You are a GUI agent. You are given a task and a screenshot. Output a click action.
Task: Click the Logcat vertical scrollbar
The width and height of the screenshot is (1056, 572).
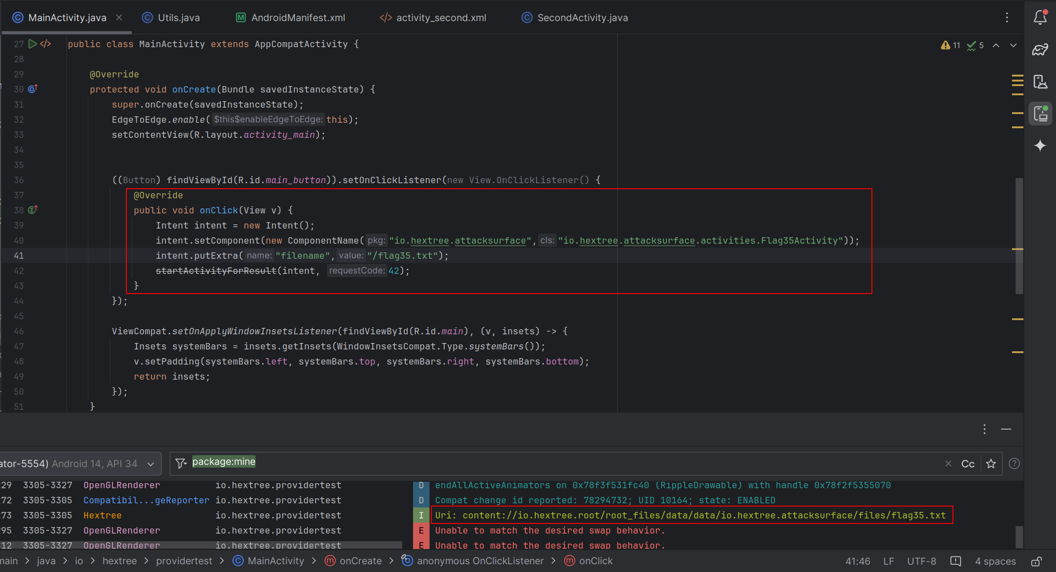pyautogui.click(x=1019, y=537)
